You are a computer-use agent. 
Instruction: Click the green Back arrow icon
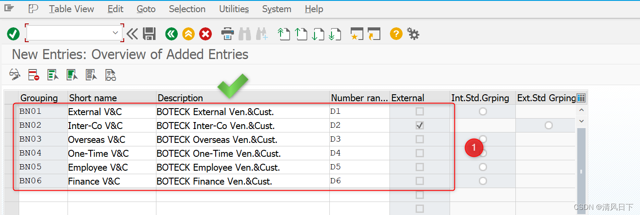[171, 33]
